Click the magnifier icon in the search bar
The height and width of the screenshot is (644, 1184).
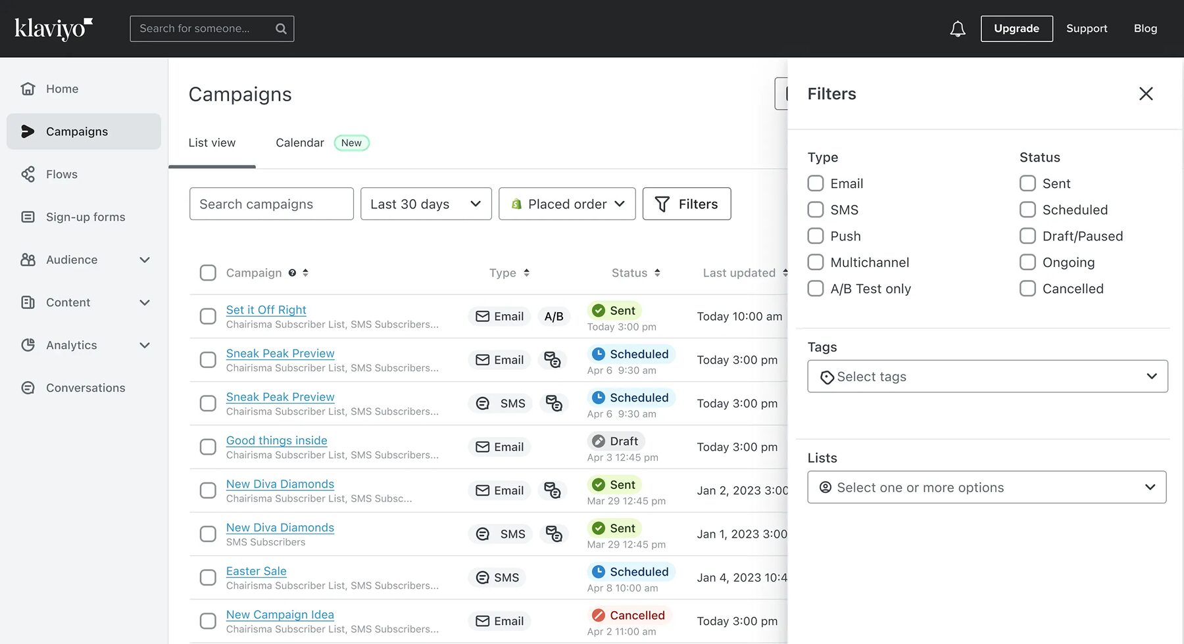click(281, 28)
